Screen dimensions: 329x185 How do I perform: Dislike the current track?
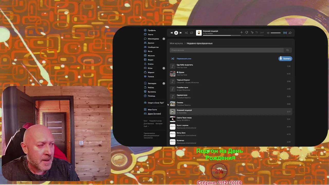click(246, 33)
